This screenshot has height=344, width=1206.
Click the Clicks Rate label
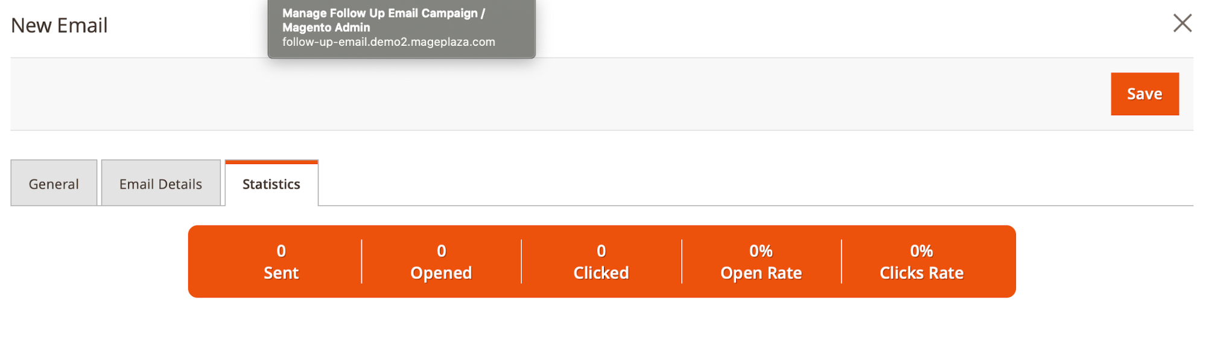click(x=921, y=273)
